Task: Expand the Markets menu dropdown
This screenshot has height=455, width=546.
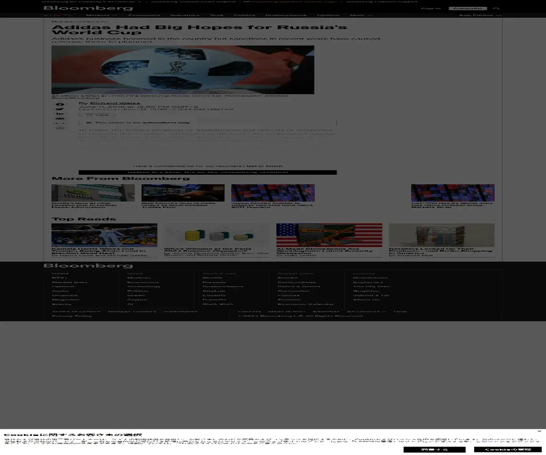Action: coord(101,15)
